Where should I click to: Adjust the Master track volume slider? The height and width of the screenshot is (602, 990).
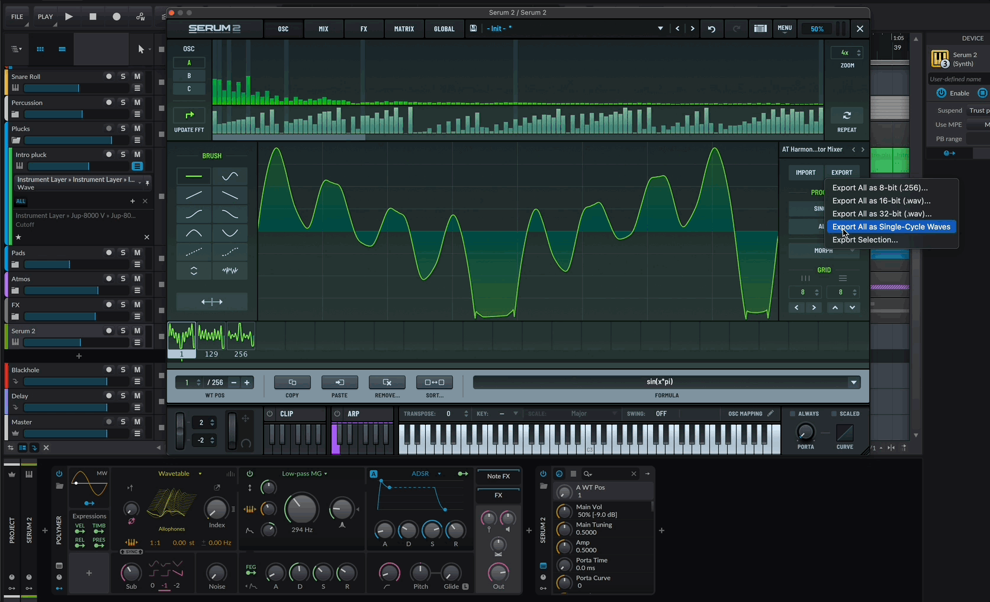click(x=76, y=433)
